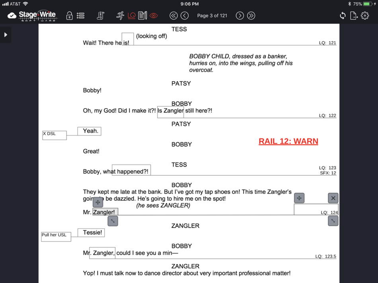Screen dimensions: 378x283
Task: Open settings gear icon
Action: 365,16
